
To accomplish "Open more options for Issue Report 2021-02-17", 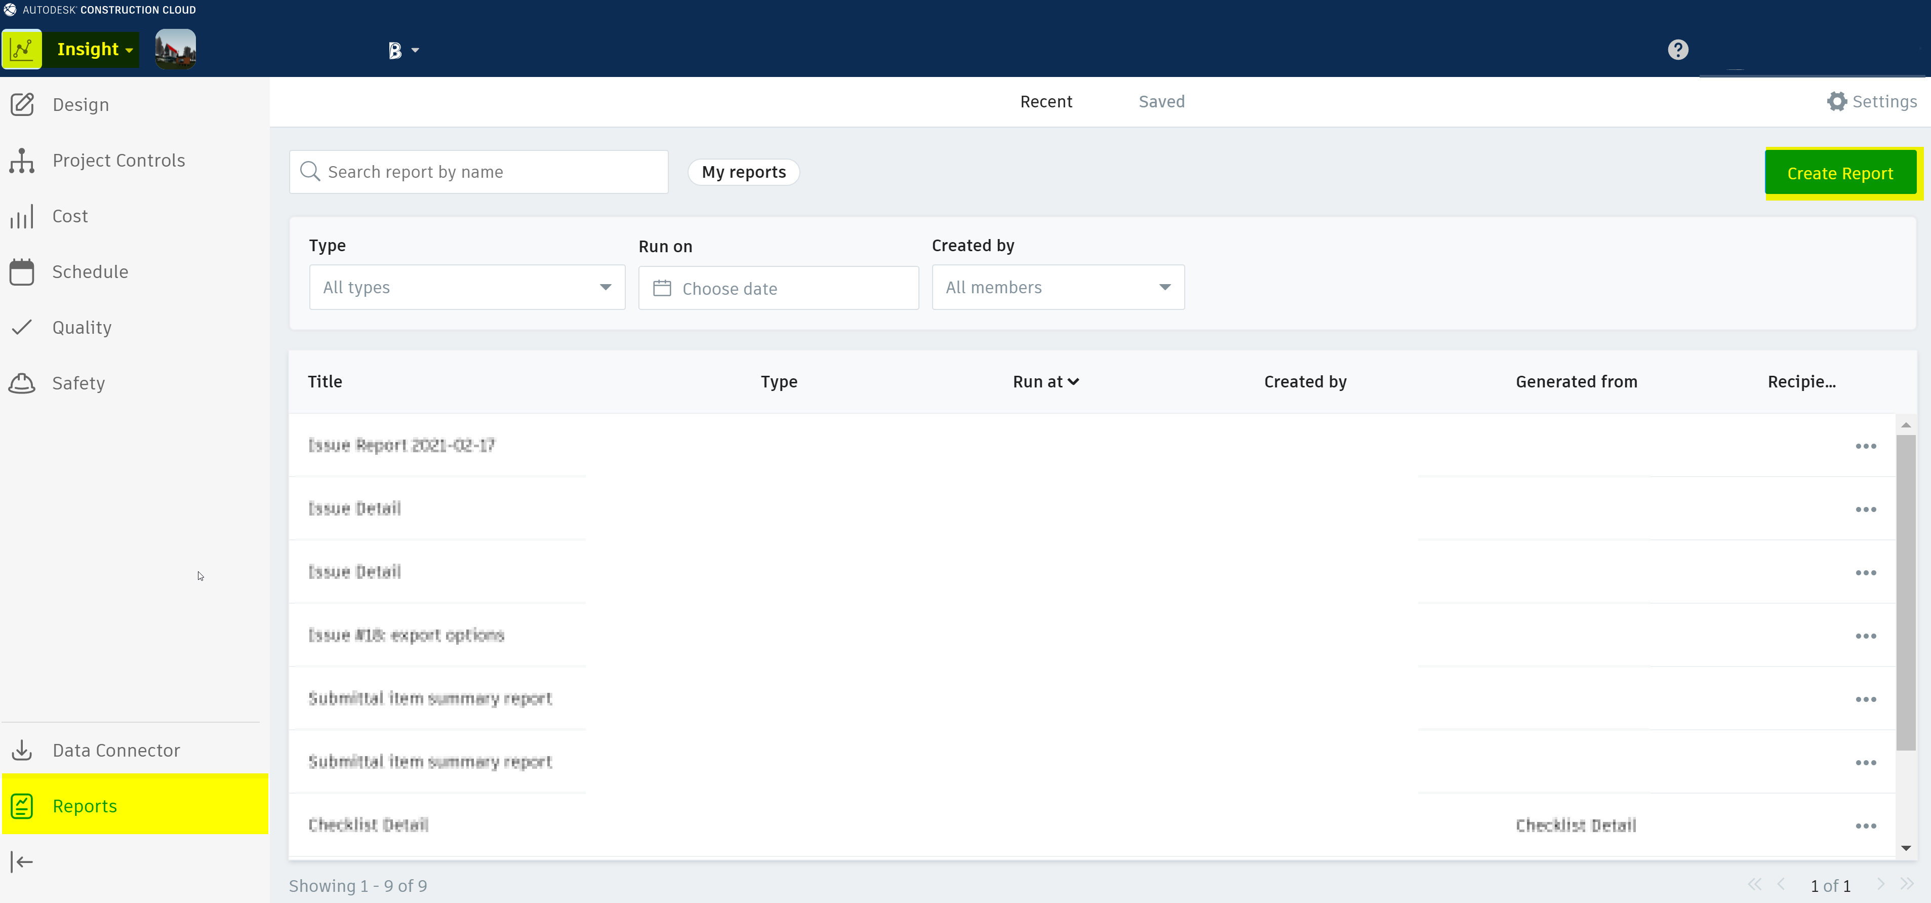I will coord(1865,446).
